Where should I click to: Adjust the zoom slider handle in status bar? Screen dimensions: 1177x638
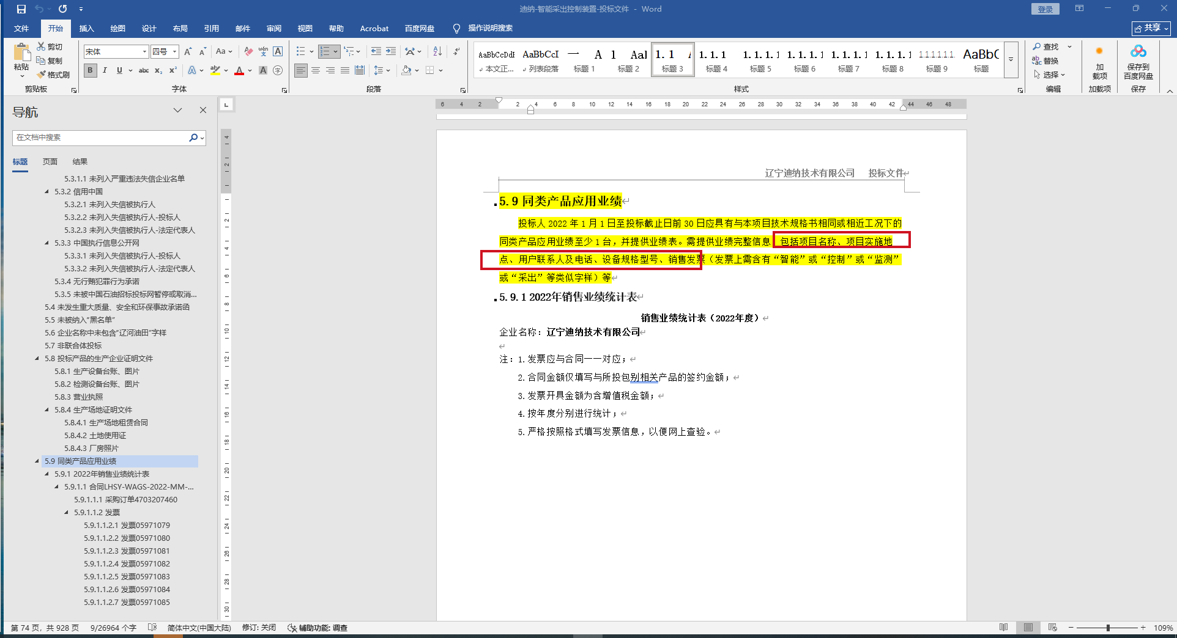1108,628
